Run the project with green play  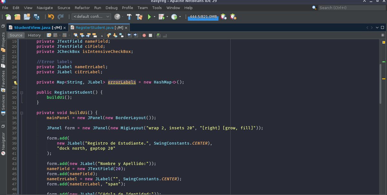click(x=149, y=17)
